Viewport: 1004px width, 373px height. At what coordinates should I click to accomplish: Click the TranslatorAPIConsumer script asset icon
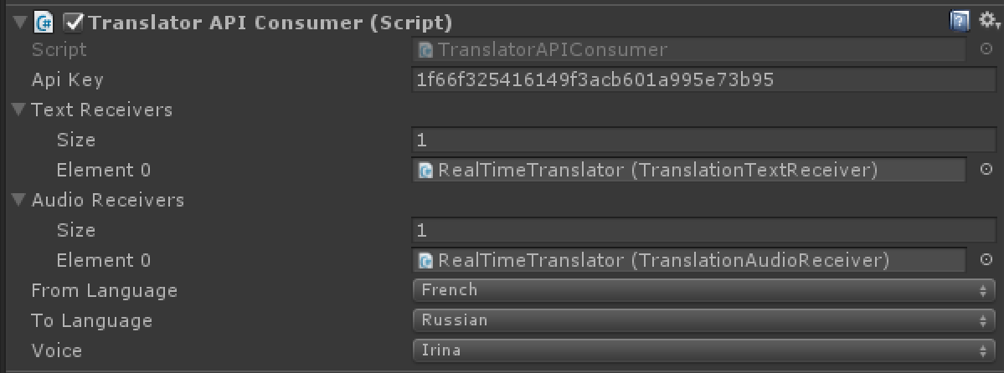click(425, 49)
